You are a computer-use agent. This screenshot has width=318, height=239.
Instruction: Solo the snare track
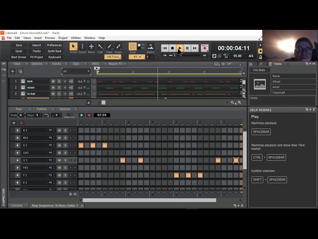pos(59,88)
